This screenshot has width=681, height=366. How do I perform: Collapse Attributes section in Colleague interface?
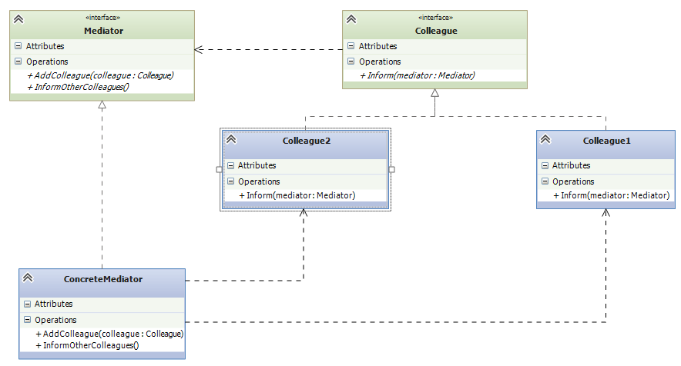pyautogui.click(x=351, y=46)
